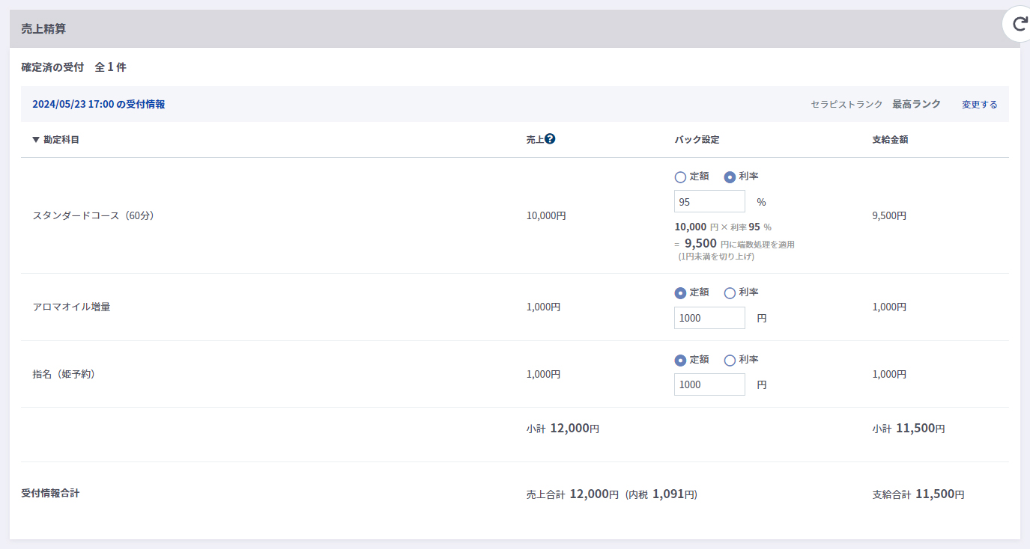The image size is (1030, 549).
Task: Switch アロマオイル増量 to 利率
Action: click(x=730, y=293)
